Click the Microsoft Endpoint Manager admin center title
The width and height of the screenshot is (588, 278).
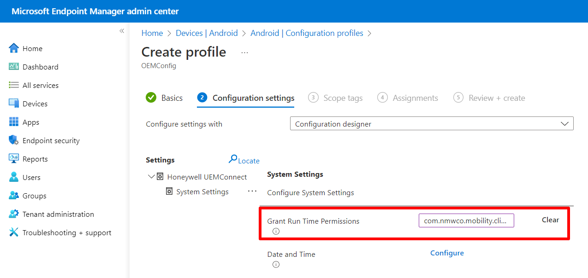(x=95, y=11)
